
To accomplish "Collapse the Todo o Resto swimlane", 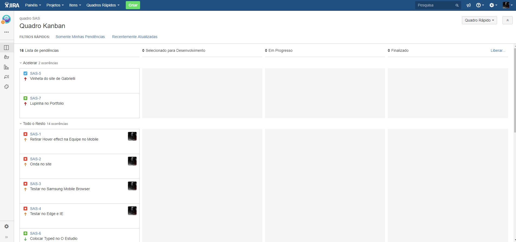I will point(21,124).
